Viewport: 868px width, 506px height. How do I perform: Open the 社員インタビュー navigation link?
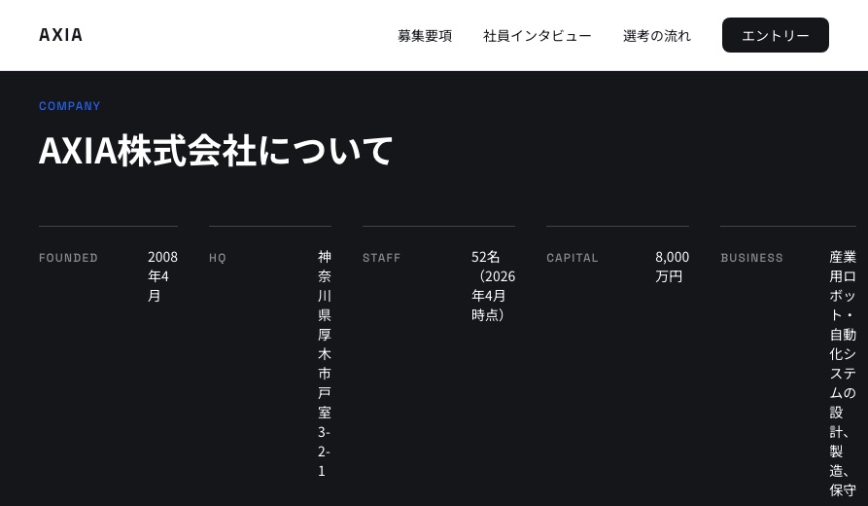pos(537,35)
